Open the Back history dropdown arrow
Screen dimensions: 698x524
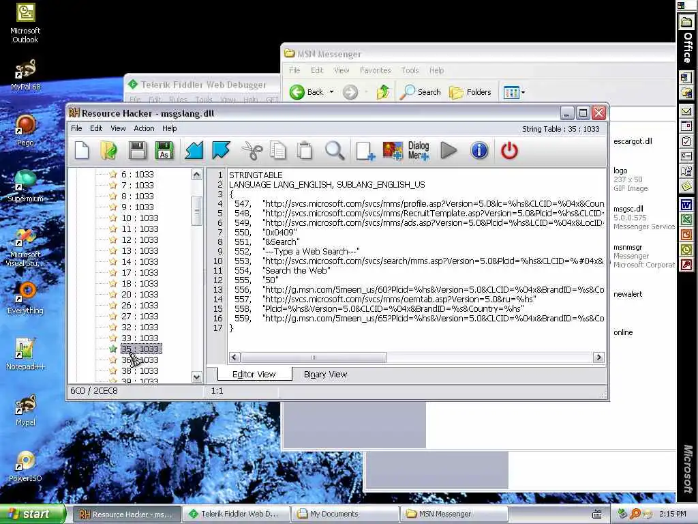[332, 92]
